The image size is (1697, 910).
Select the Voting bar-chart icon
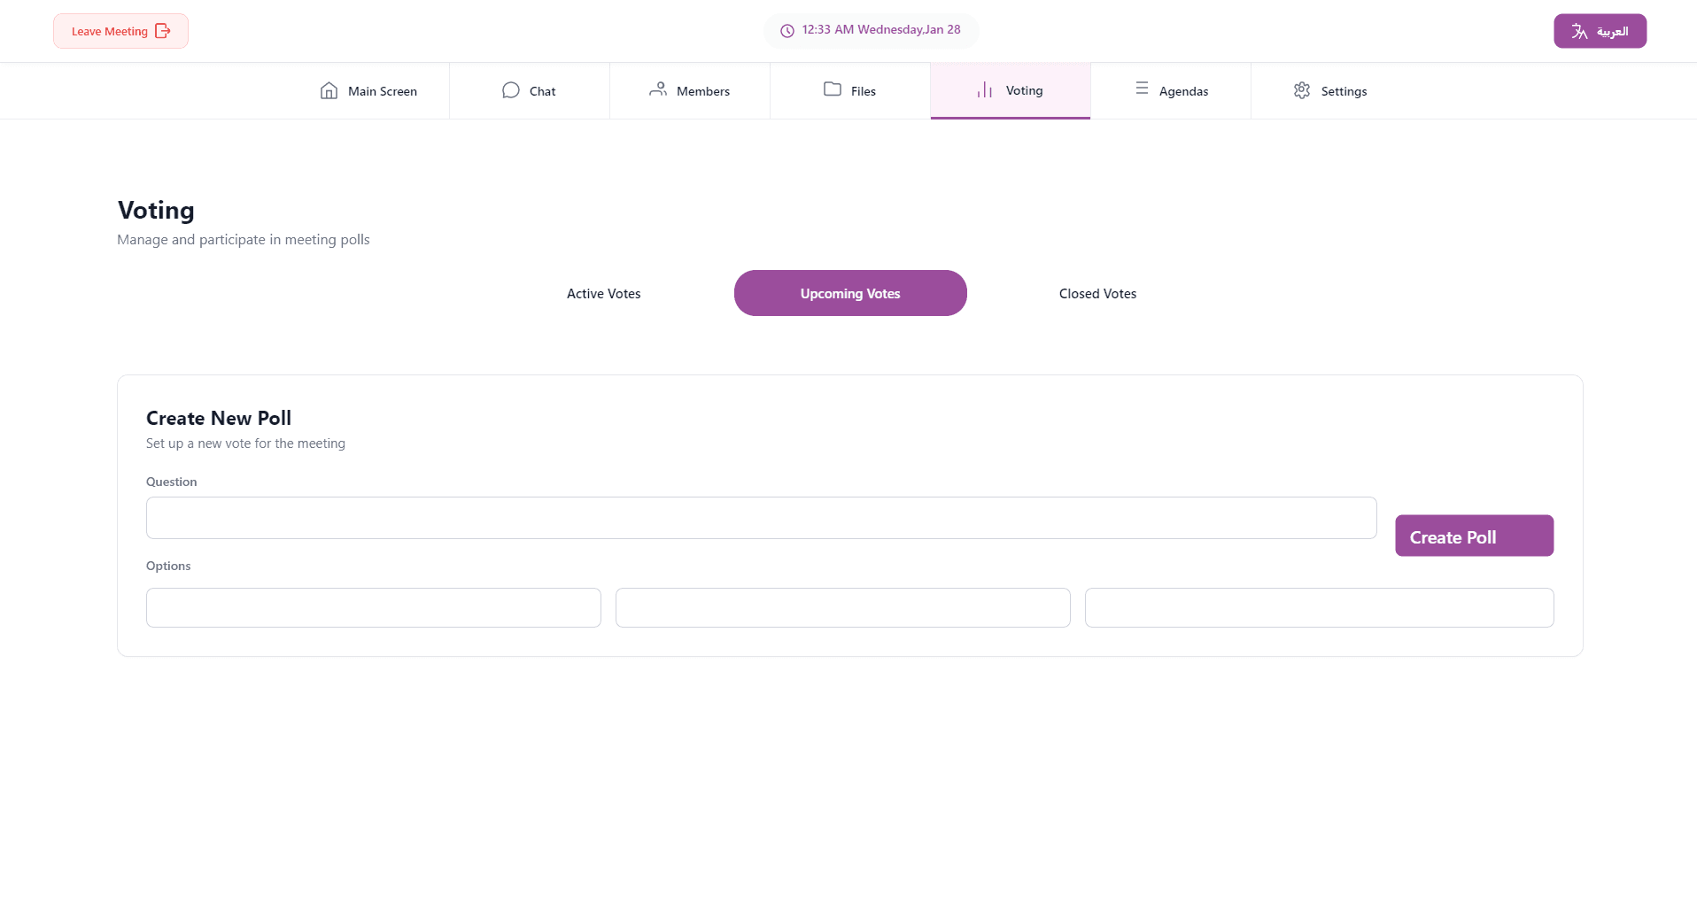tap(983, 89)
